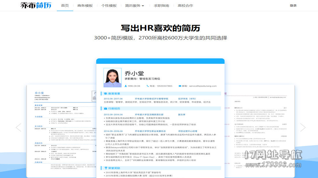The image size is (318, 178).
Task: Click the 行政经历 briefcase icon
Action: point(105,109)
